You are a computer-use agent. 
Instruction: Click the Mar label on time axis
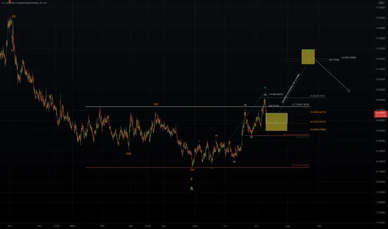(131, 226)
